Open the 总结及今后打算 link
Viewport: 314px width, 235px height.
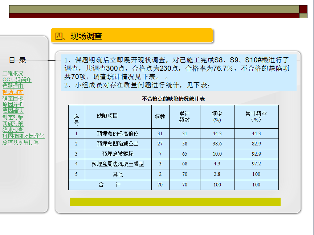[x=21, y=142]
